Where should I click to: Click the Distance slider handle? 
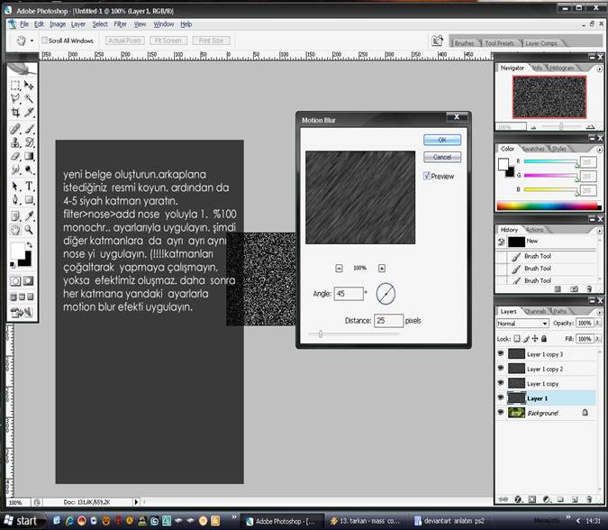(x=321, y=334)
